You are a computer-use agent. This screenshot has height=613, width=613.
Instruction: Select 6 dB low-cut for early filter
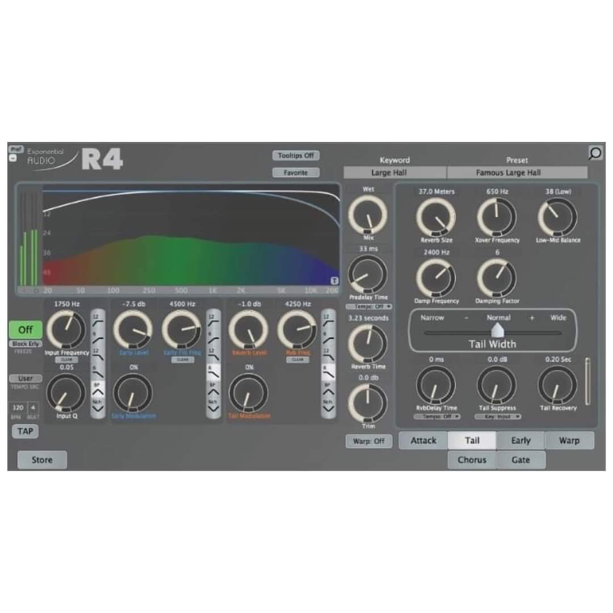[x=213, y=337]
